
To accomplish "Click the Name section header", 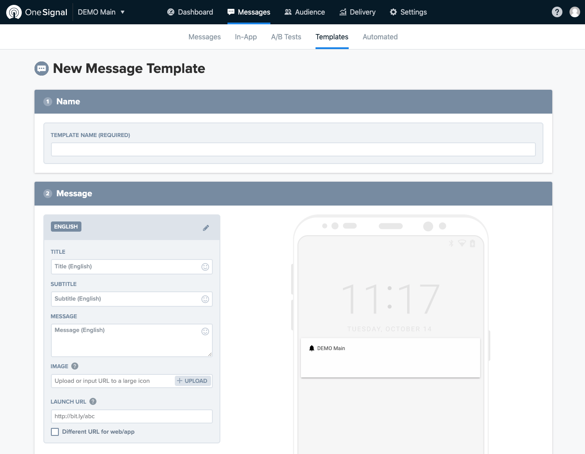I will coord(293,102).
